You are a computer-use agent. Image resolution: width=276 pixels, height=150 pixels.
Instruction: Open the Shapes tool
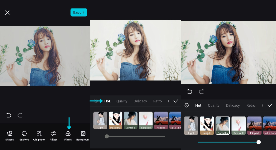point(10,136)
